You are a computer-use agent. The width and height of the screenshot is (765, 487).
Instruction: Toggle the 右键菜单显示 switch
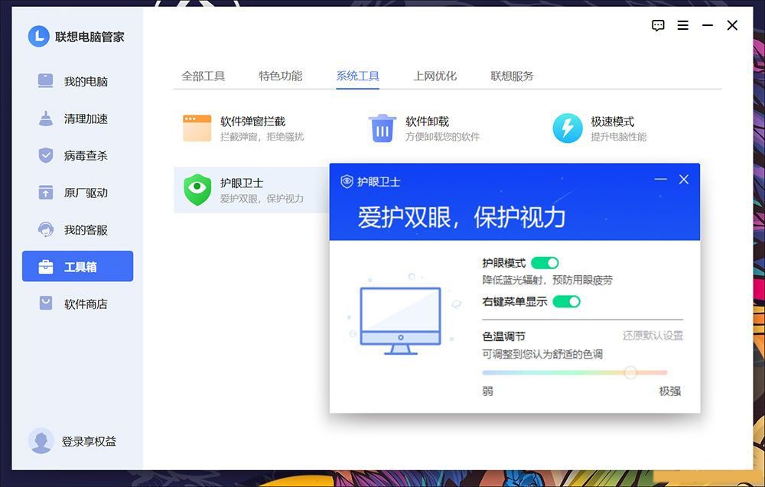(x=566, y=302)
